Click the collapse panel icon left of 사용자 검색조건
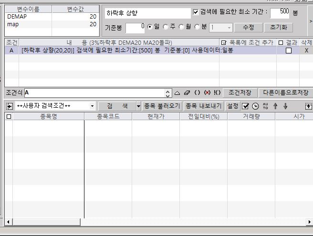 point(9,106)
